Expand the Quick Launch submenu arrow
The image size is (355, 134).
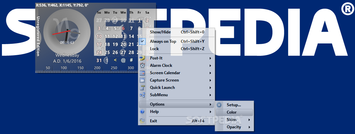pos(210,88)
